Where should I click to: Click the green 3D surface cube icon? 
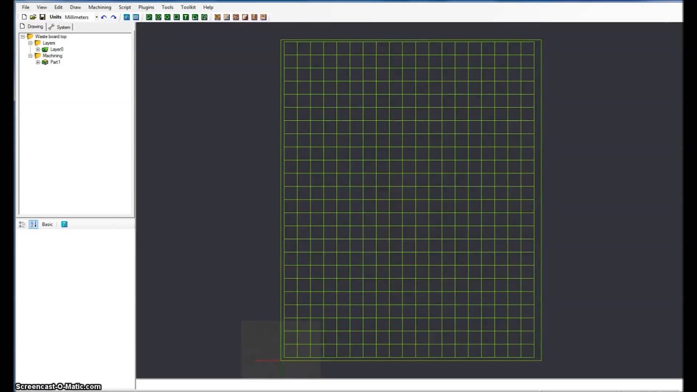click(204, 17)
